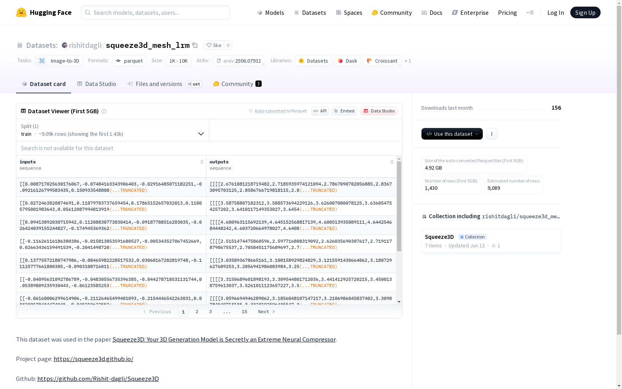The height and width of the screenshot is (389, 622).
Task: Select the Dask library tag
Action: coord(347,61)
